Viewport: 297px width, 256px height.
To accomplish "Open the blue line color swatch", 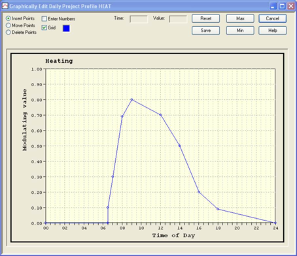I will [66, 28].
